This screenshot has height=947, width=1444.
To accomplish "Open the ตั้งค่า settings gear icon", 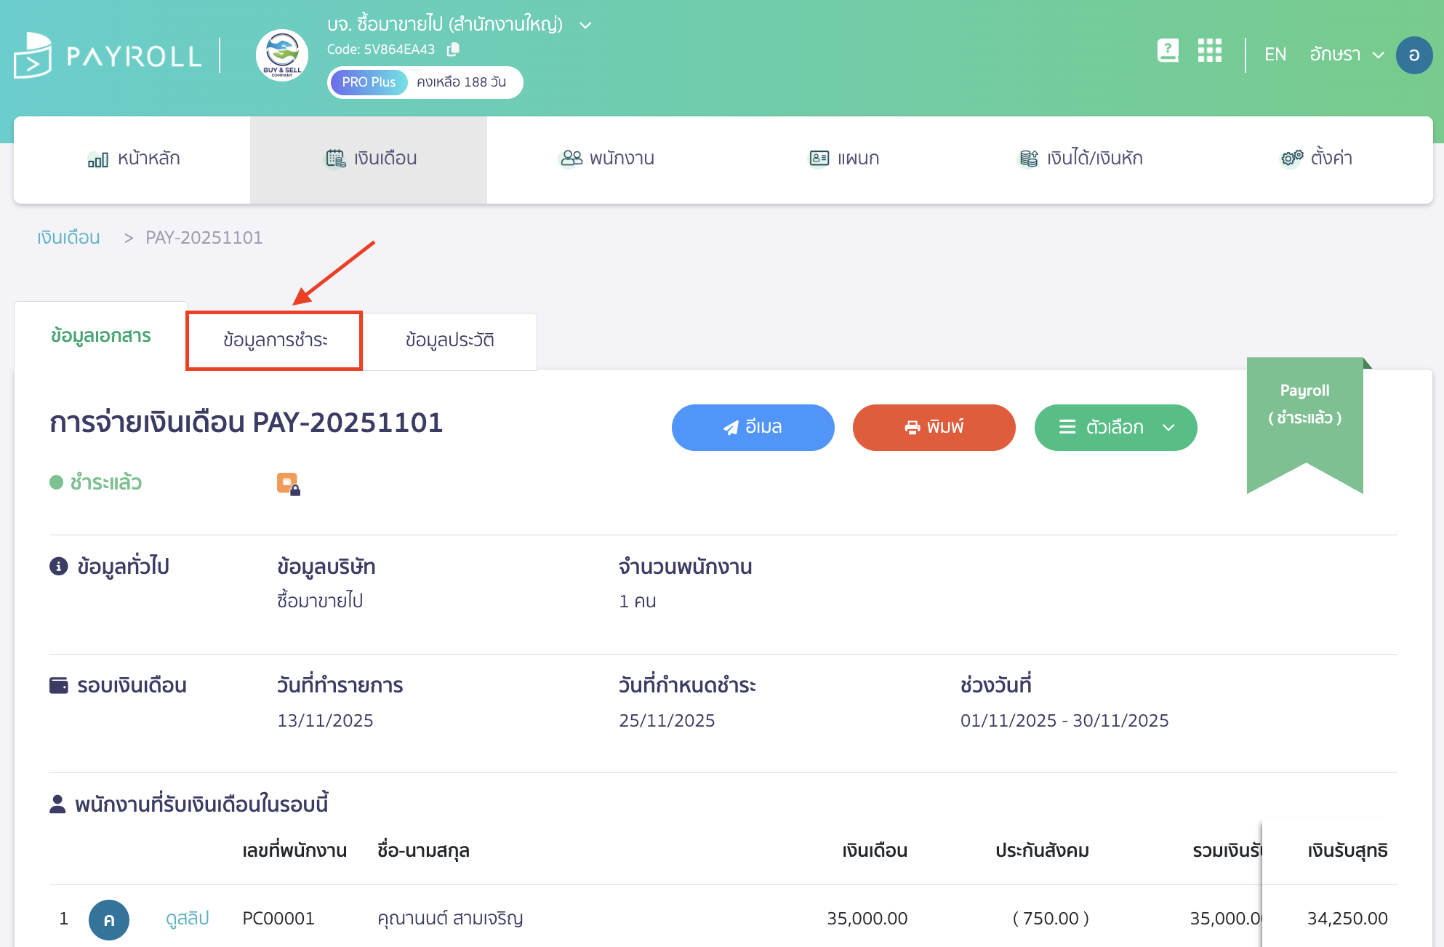I will (1289, 158).
